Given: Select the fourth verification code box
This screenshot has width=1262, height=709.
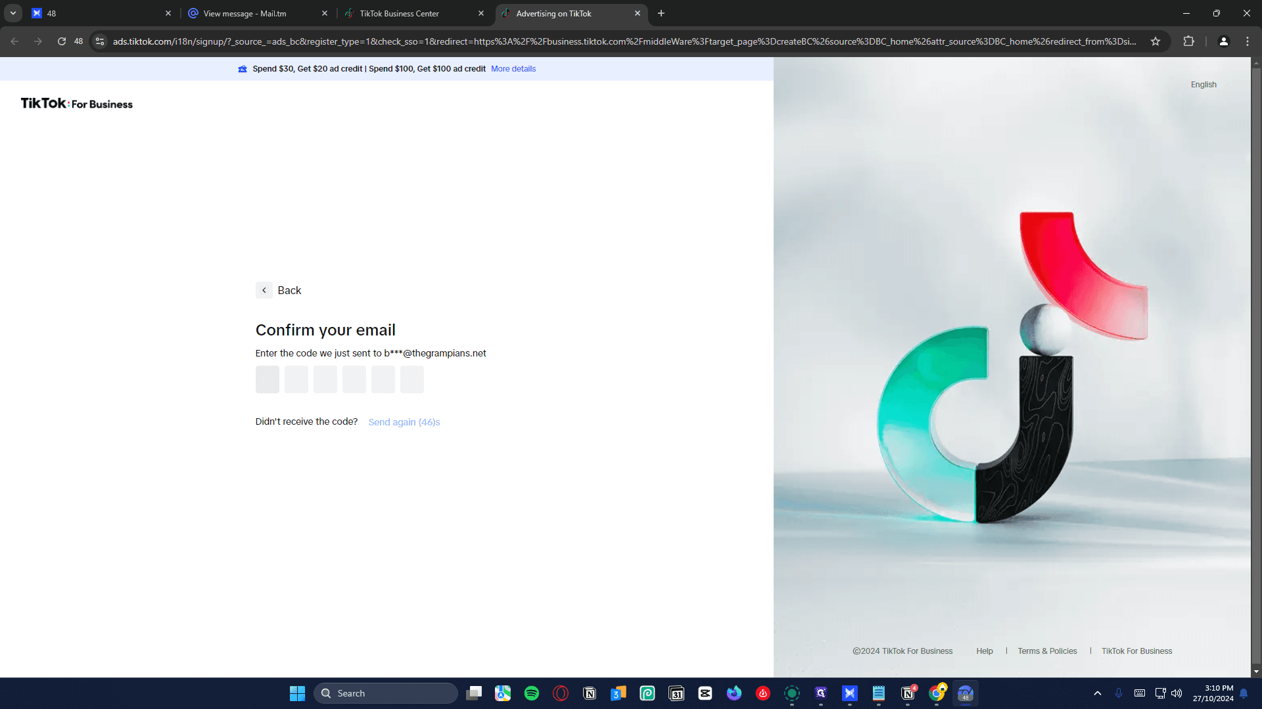Looking at the screenshot, I should pyautogui.click(x=354, y=379).
